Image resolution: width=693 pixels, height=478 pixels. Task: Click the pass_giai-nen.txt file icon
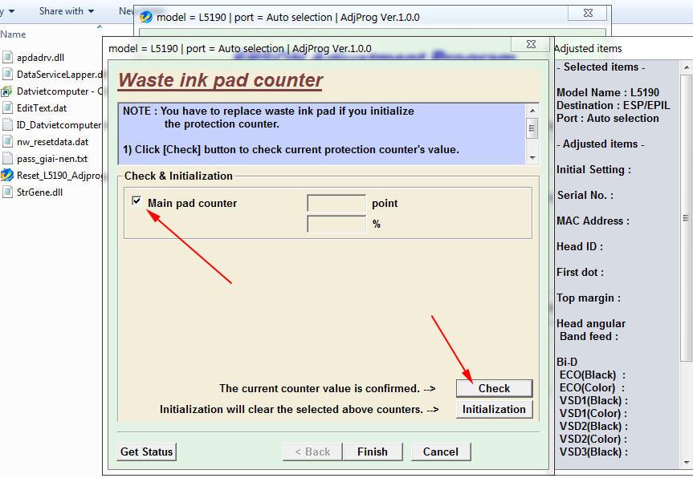pyautogui.click(x=7, y=159)
